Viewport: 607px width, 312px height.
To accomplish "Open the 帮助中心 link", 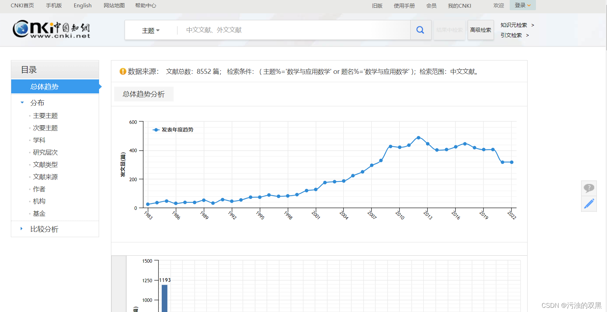I will tap(146, 6).
